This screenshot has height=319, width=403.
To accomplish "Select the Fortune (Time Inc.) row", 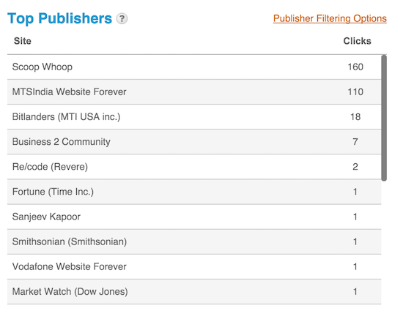I will 194,192.
